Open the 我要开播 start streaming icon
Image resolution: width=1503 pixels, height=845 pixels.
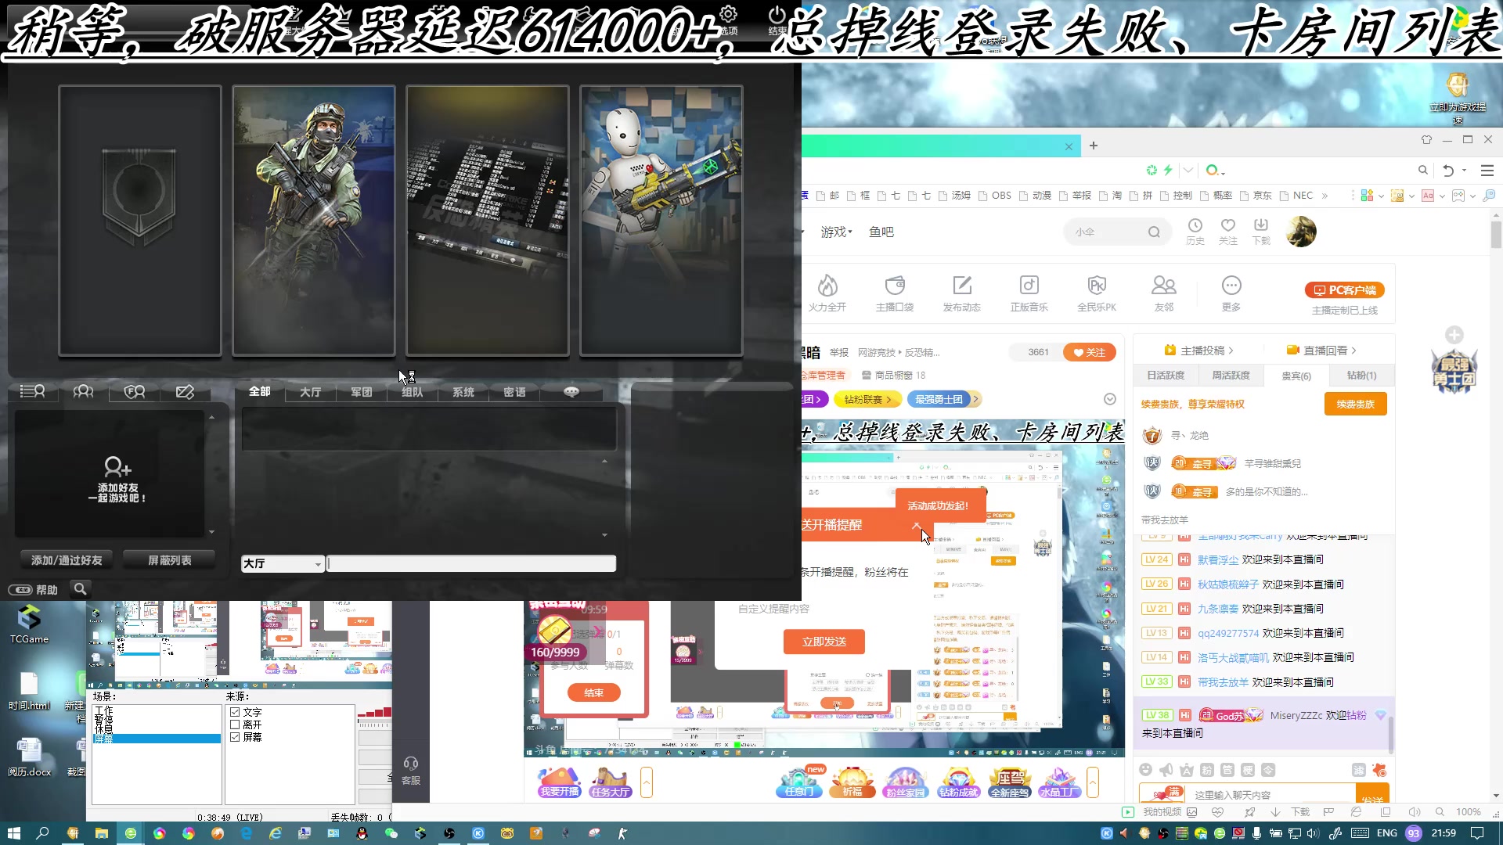pos(560,782)
